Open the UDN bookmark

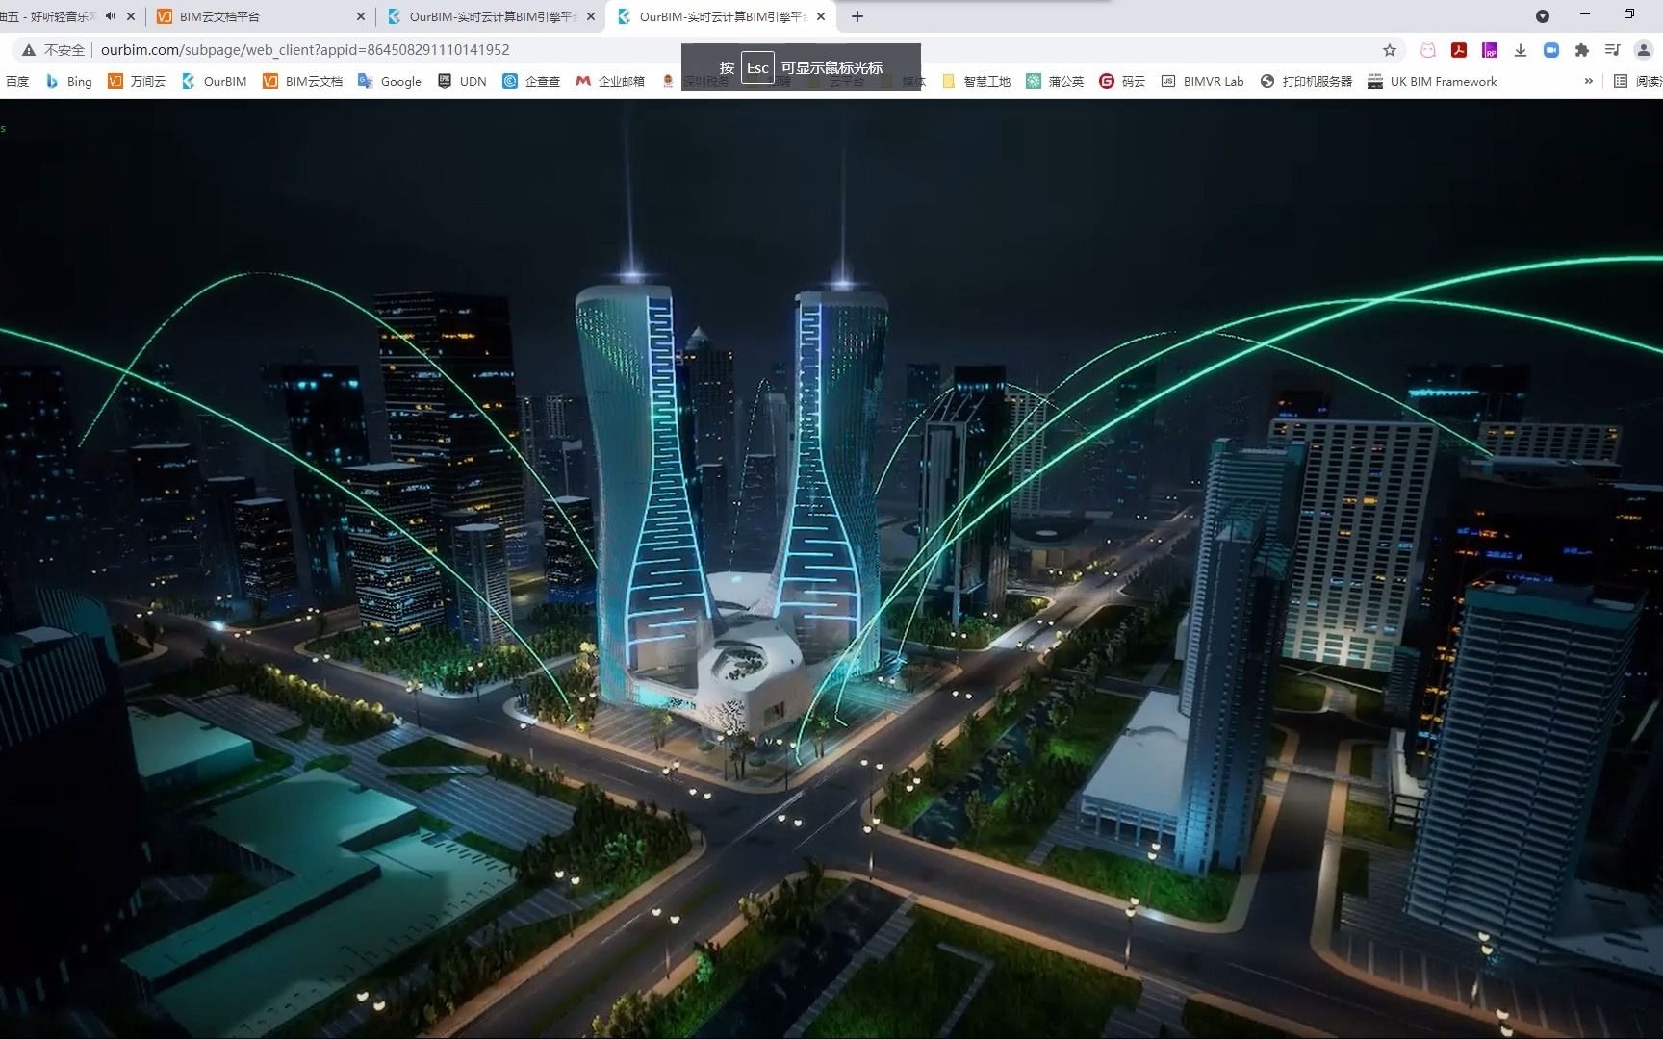[462, 82]
